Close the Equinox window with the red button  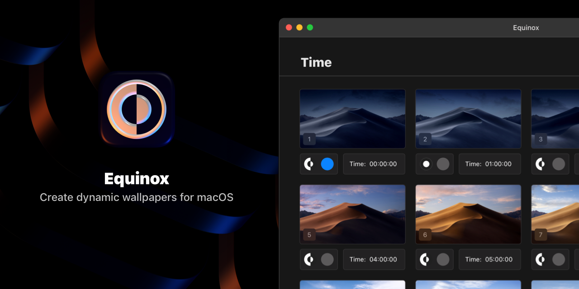click(289, 28)
